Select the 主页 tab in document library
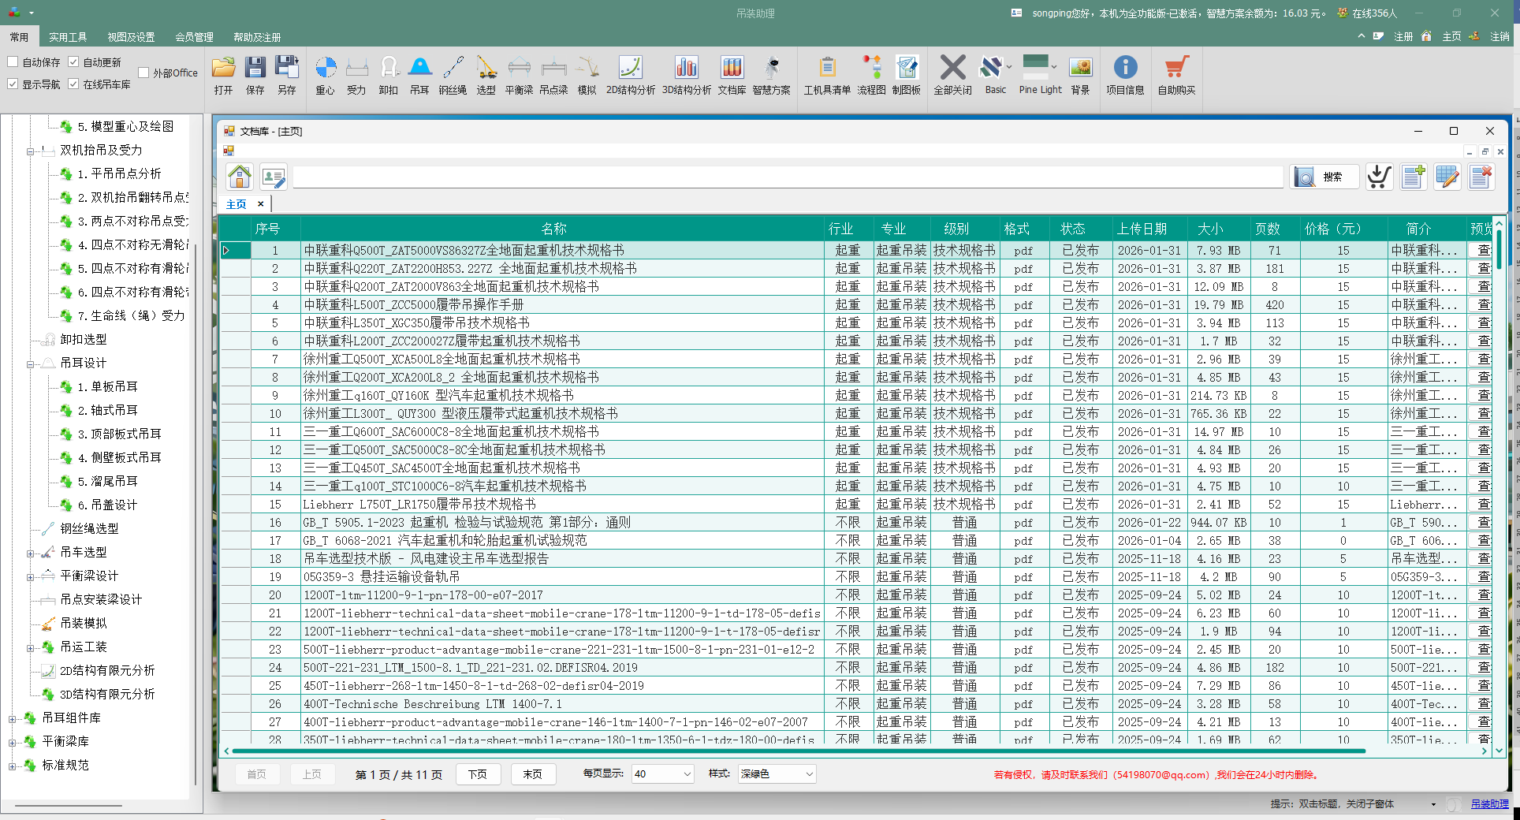 tap(236, 204)
